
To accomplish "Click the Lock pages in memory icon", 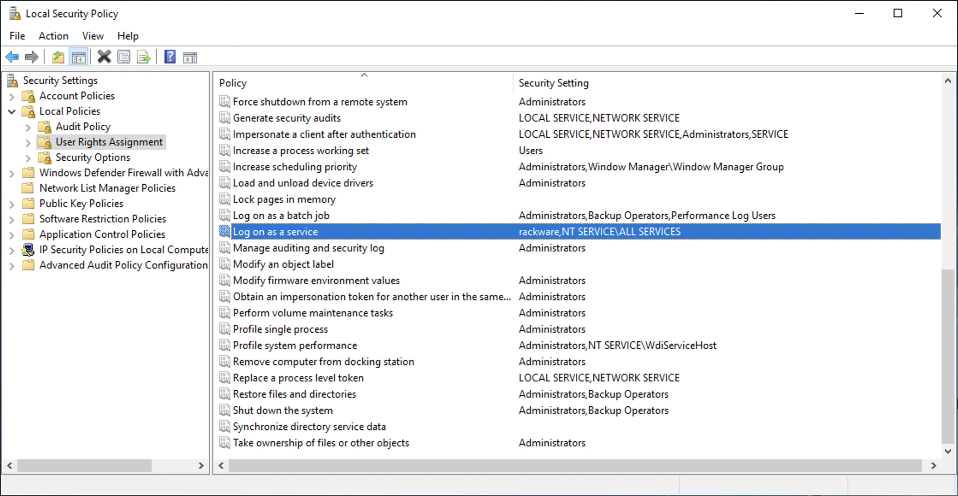I will coord(225,199).
